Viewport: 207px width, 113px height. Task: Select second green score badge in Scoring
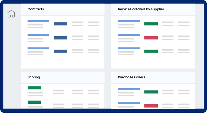point(34,102)
